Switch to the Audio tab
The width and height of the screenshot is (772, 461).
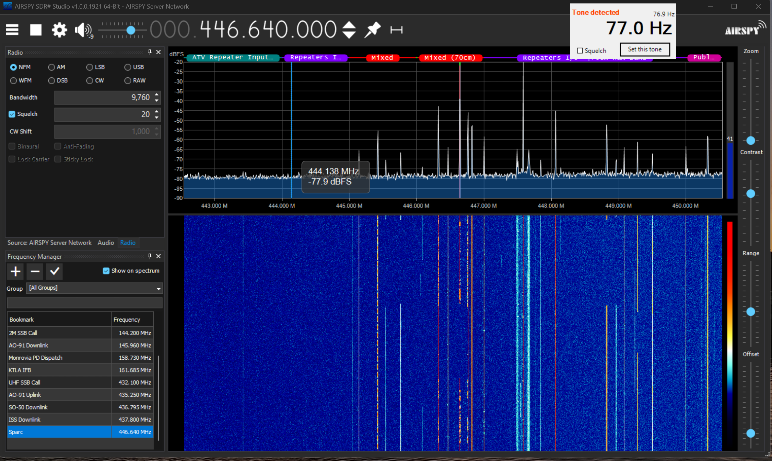(x=105, y=243)
